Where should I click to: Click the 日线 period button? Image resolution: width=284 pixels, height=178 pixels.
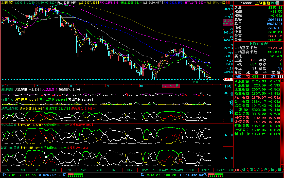228,86
